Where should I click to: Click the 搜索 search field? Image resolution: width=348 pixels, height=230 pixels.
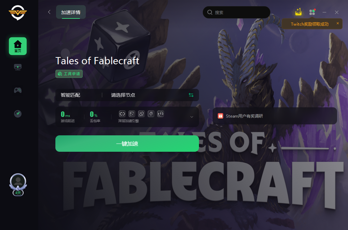pos(236,12)
